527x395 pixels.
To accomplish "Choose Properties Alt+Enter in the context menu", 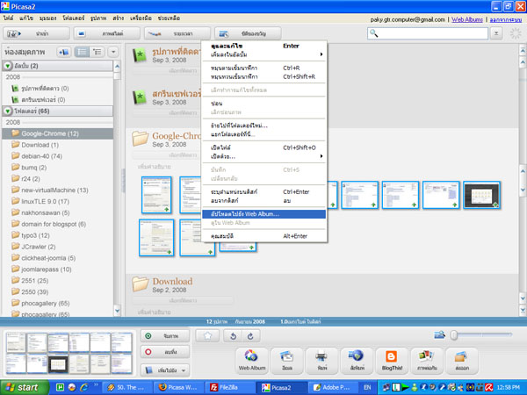I will click(x=263, y=236).
